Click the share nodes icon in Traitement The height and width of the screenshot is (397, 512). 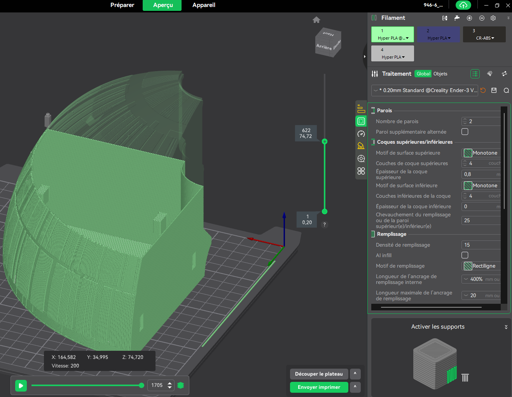504,74
